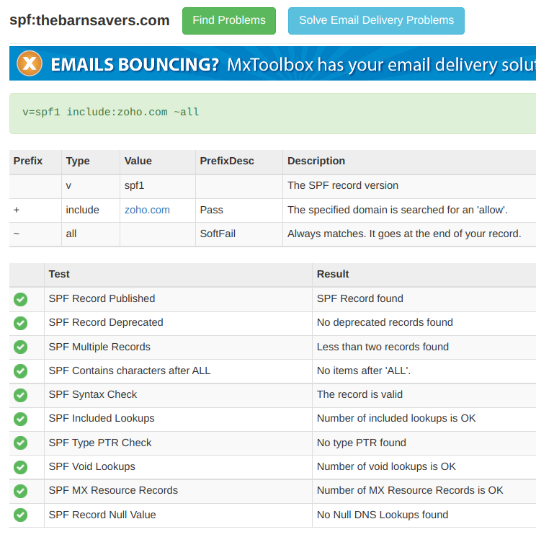The width and height of the screenshot is (536, 537).
Task: Click the Emails Bouncing MxToolbox banner
Action: point(272,63)
